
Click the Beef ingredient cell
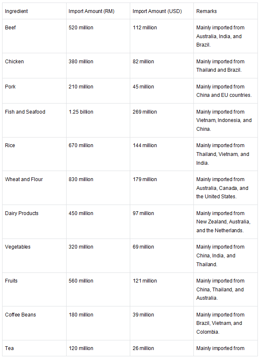[x=34, y=36]
